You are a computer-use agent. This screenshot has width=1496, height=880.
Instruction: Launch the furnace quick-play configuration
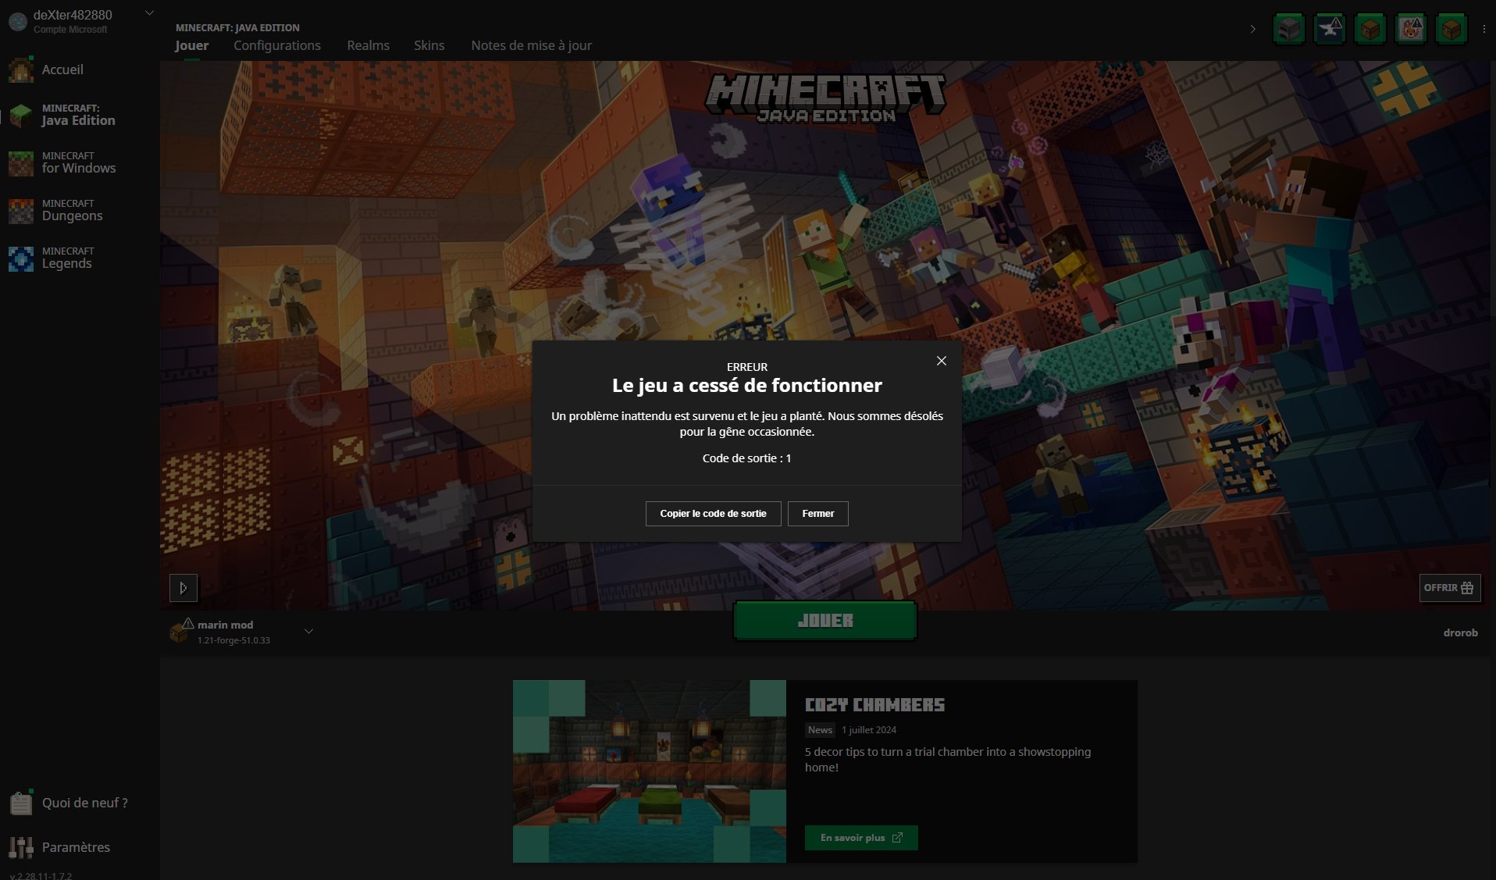pyautogui.click(x=1289, y=29)
